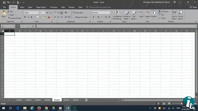
Task: Click the Share button
Action: [x=193, y=7]
